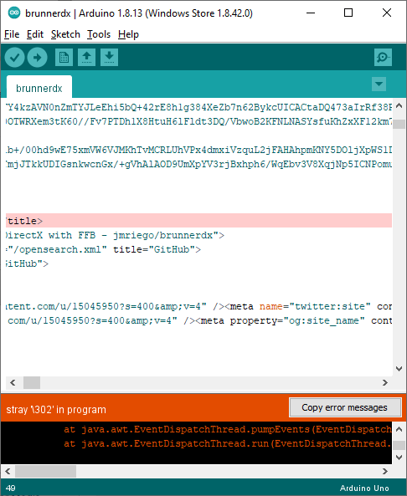Click the 'Arduino Uno' board status text
This screenshot has height=496, width=407.
[x=364, y=488]
